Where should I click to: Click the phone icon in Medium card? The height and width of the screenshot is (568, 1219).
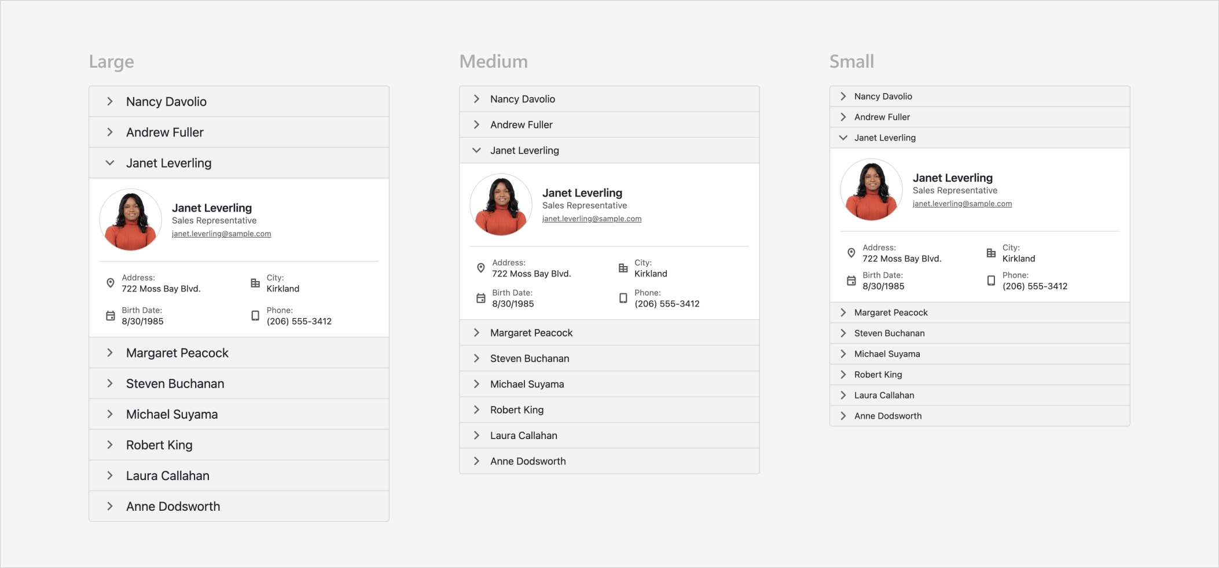point(623,298)
